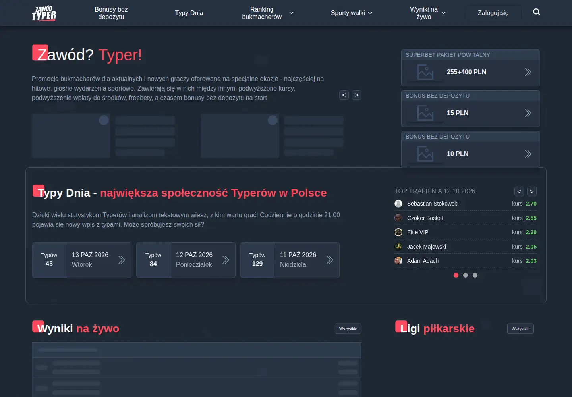
Task: Go to previous Top Trafienia page
Action: [x=519, y=191]
